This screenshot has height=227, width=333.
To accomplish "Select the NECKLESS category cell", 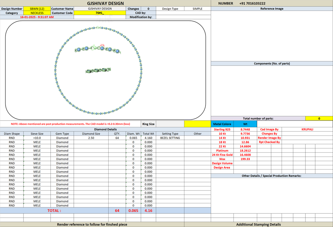I will pos(37,13).
